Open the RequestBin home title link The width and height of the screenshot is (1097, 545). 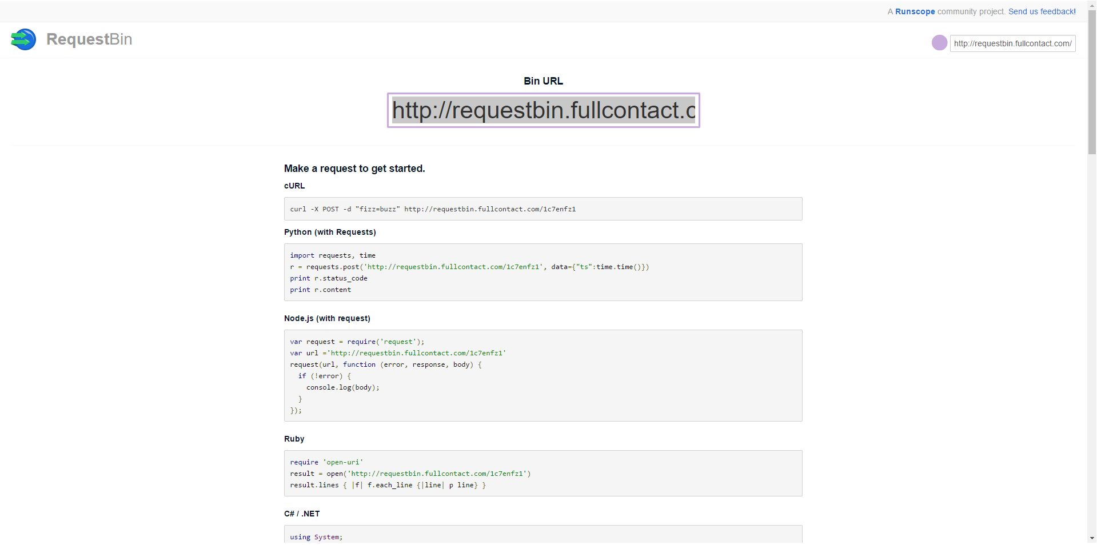point(89,39)
